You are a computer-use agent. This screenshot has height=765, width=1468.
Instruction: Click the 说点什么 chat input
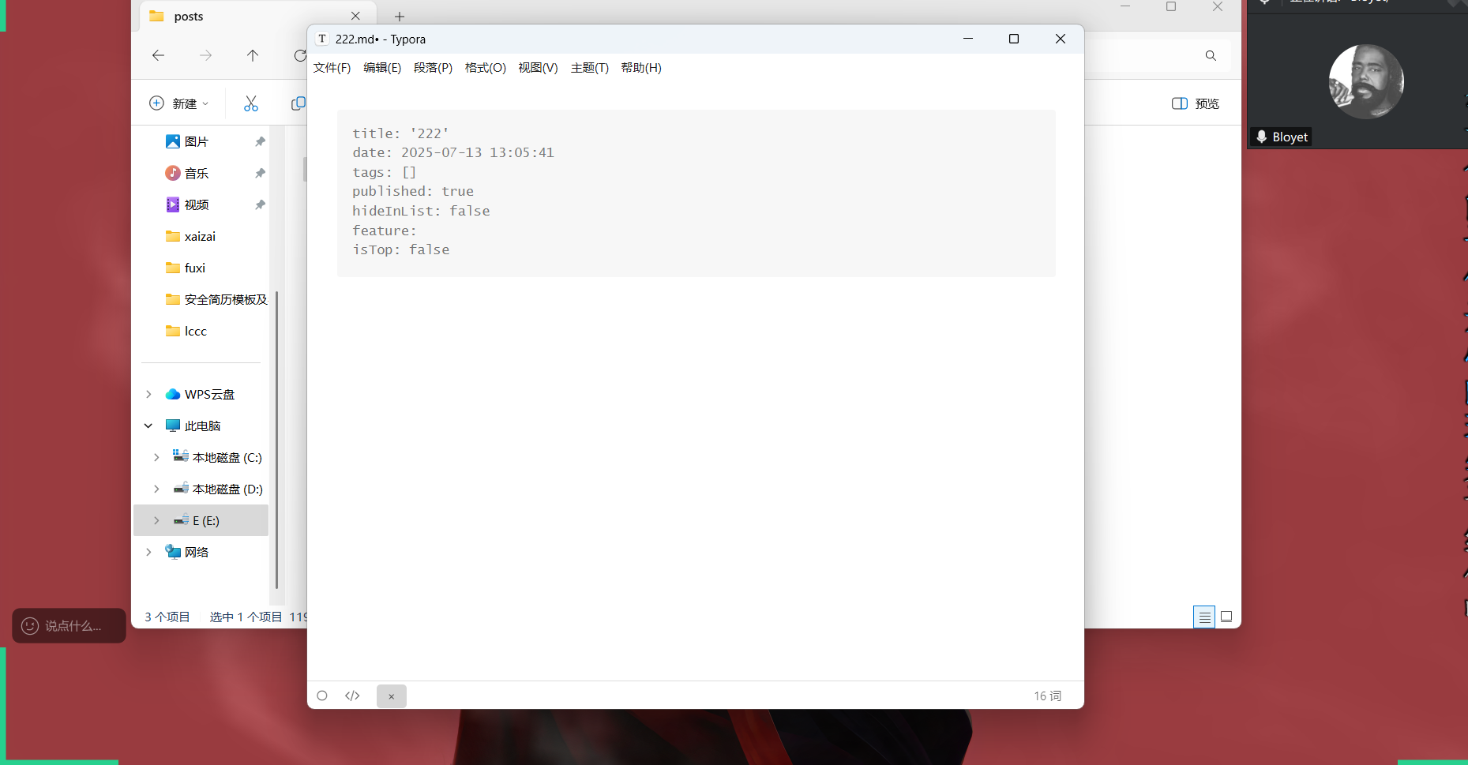(x=69, y=626)
